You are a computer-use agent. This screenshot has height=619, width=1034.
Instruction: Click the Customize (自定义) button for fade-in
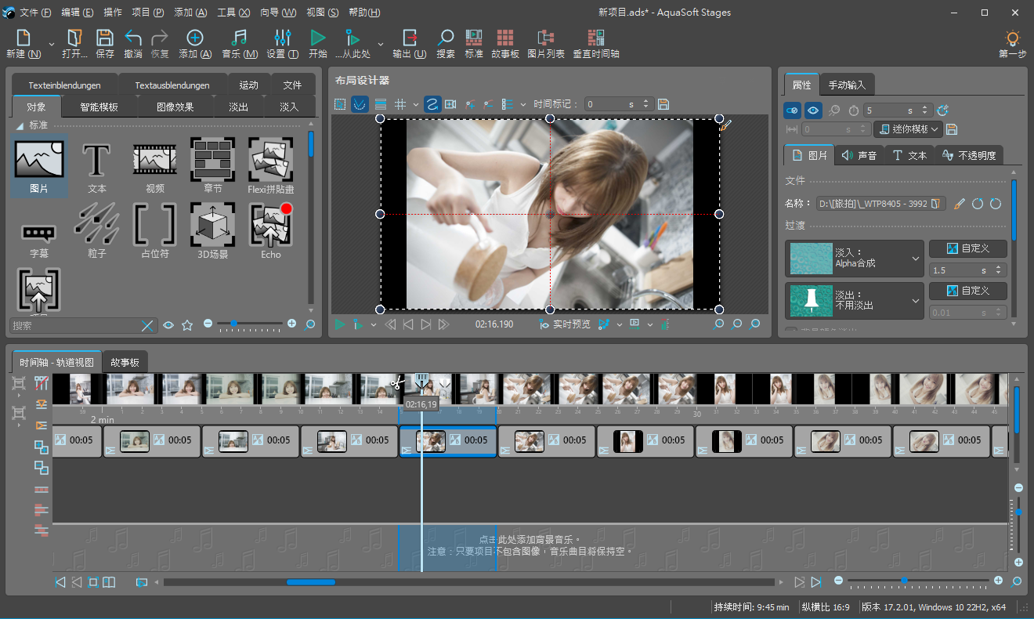[x=967, y=248]
